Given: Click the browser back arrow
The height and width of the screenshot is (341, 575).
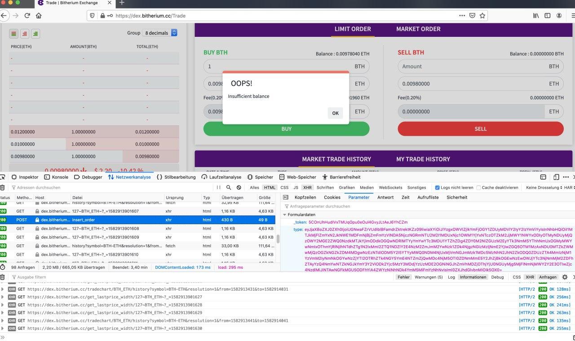Looking at the screenshot, I should click(4, 15).
